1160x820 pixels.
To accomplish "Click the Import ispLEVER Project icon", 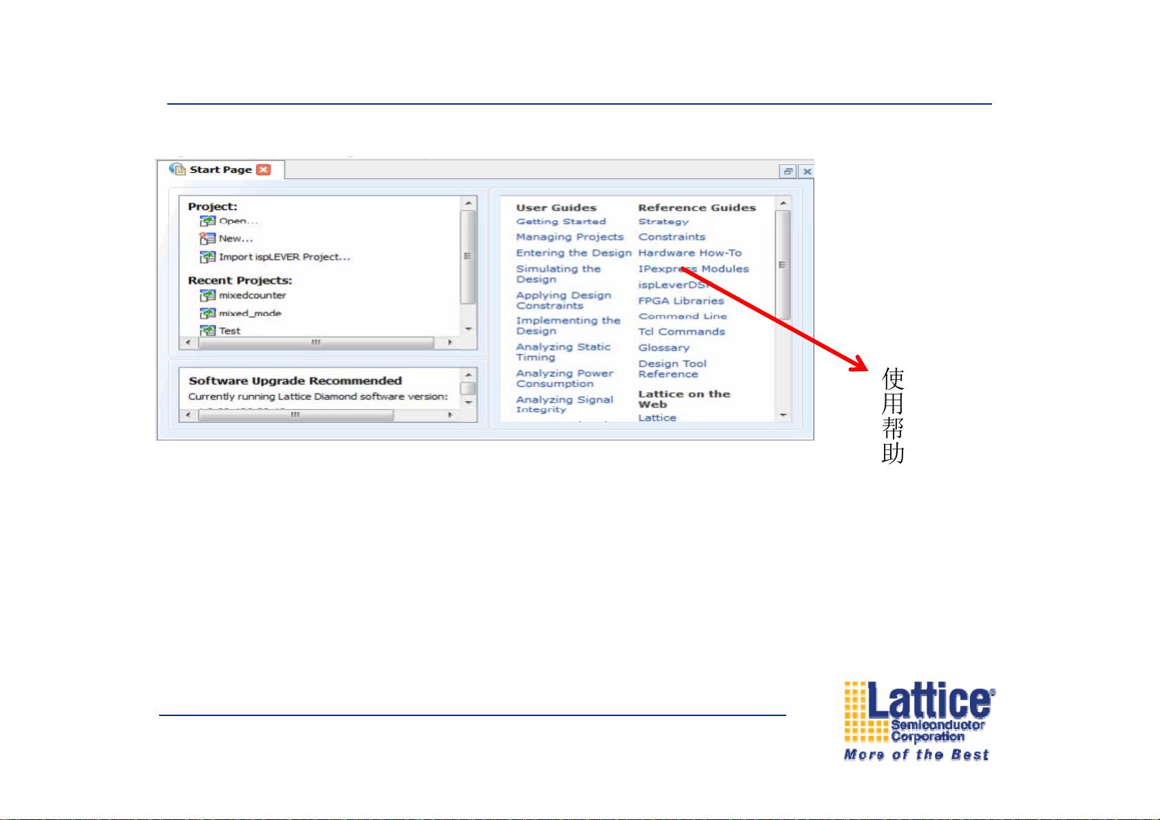I will pyautogui.click(x=207, y=257).
